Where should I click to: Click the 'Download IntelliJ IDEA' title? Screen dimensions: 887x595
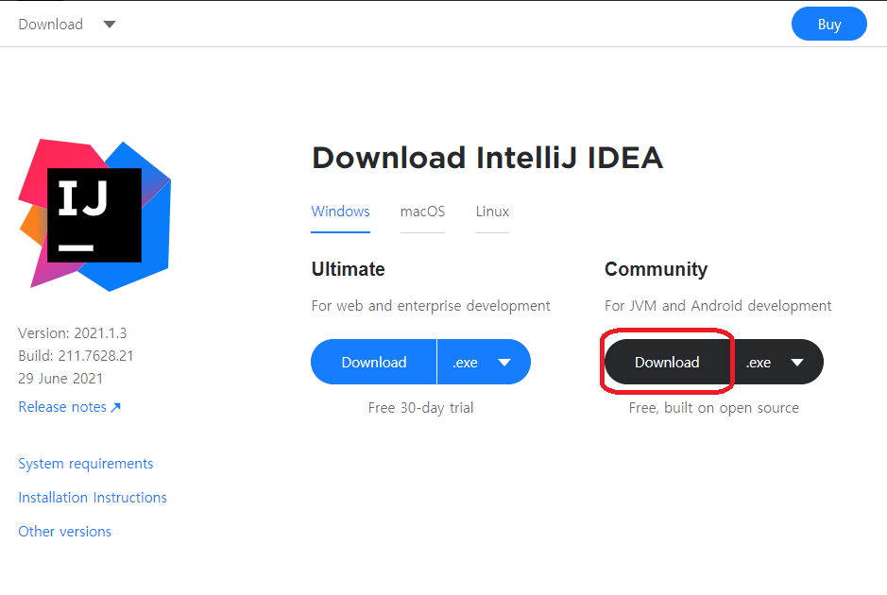487,158
